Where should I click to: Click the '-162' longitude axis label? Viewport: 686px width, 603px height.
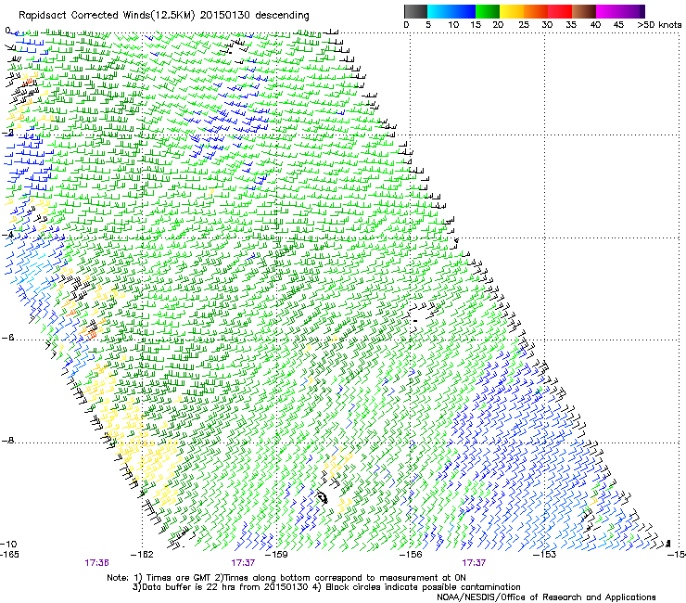click(143, 555)
